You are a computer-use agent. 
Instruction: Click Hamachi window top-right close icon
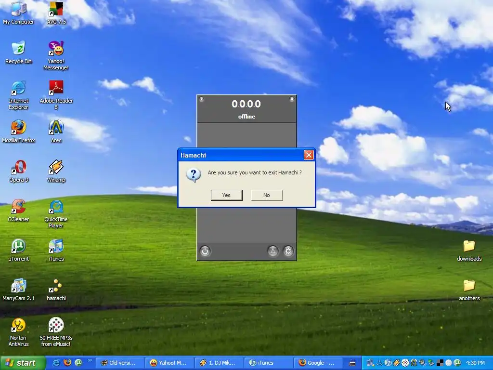click(292, 99)
